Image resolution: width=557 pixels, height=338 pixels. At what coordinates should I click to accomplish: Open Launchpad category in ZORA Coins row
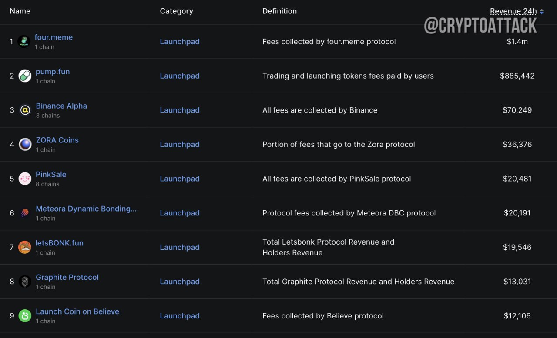(180, 145)
